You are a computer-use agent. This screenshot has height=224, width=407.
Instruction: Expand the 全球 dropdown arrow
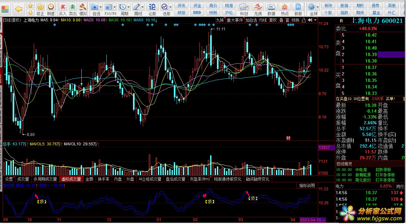(317, 7)
